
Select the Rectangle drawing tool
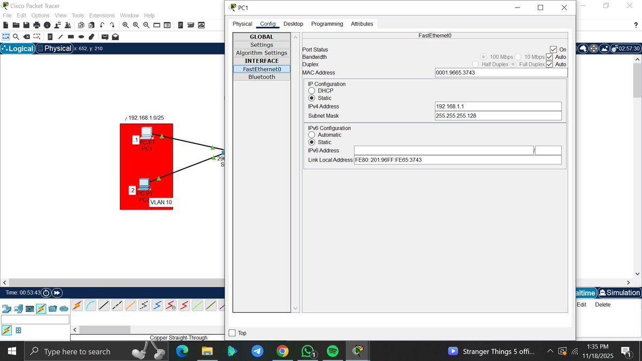[x=70, y=36]
